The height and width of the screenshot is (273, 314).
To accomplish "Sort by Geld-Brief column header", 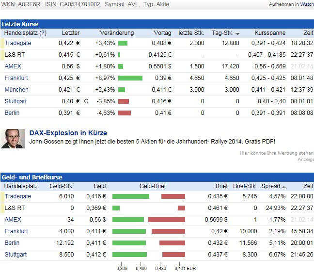I will tap(153, 186).
